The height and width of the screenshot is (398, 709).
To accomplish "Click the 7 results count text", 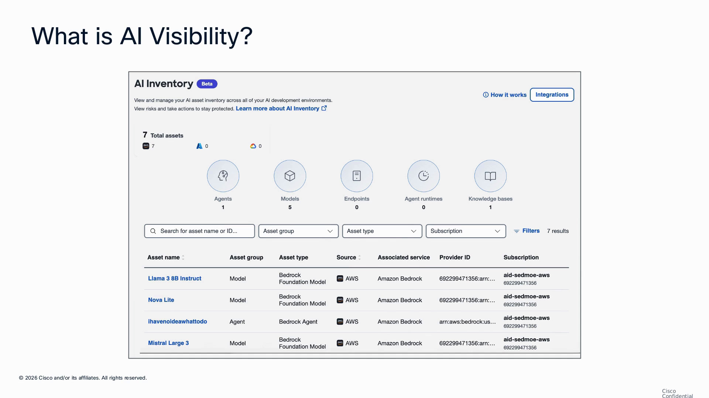I will [x=558, y=231].
